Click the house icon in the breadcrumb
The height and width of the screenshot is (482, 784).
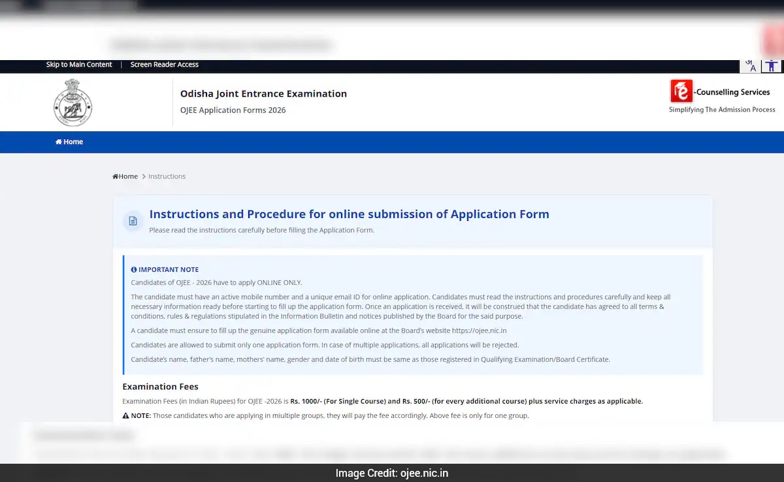[x=116, y=176]
